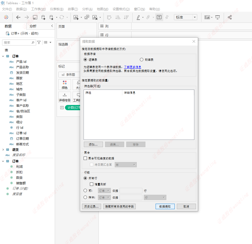Click the 添加... filter button

click(x=93, y=145)
